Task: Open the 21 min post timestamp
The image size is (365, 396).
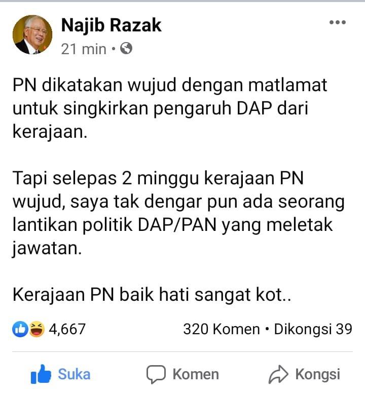Action: pyautogui.click(x=84, y=49)
